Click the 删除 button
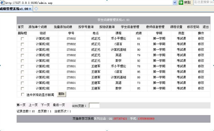Viewport: 214px width, 131px height. click(61, 94)
